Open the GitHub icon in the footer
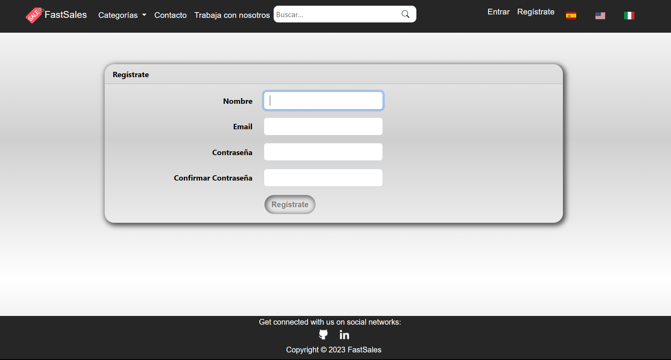671x360 pixels. [x=323, y=335]
